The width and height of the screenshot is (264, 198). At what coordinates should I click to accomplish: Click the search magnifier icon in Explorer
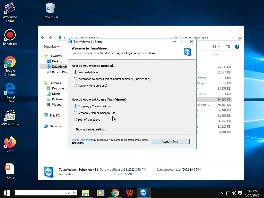[240, 38]
